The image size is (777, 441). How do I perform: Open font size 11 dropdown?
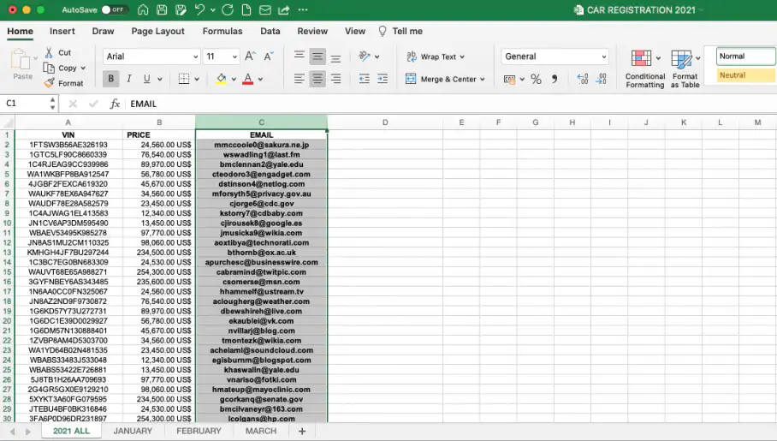(234, 57)
